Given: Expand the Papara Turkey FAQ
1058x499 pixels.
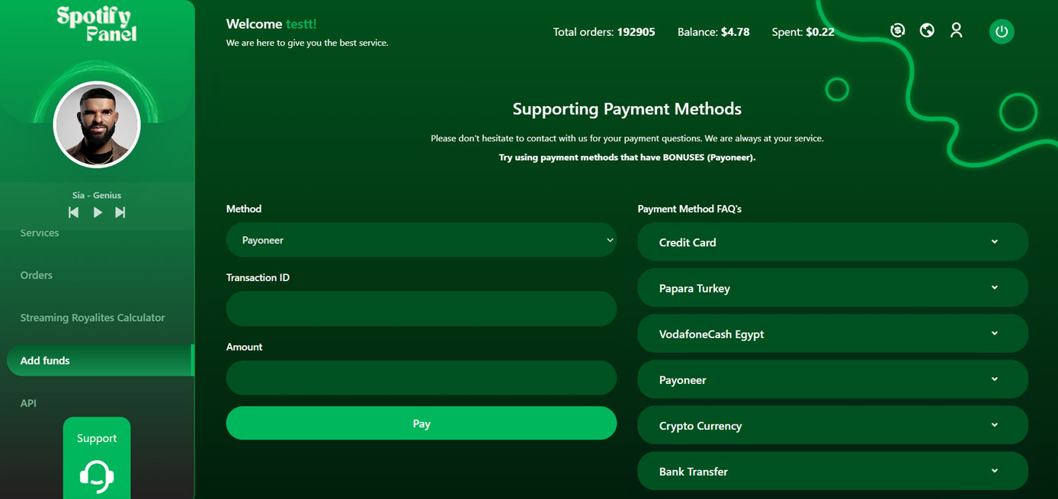Looking at the screenshot, I should click(x=832, y=288).
